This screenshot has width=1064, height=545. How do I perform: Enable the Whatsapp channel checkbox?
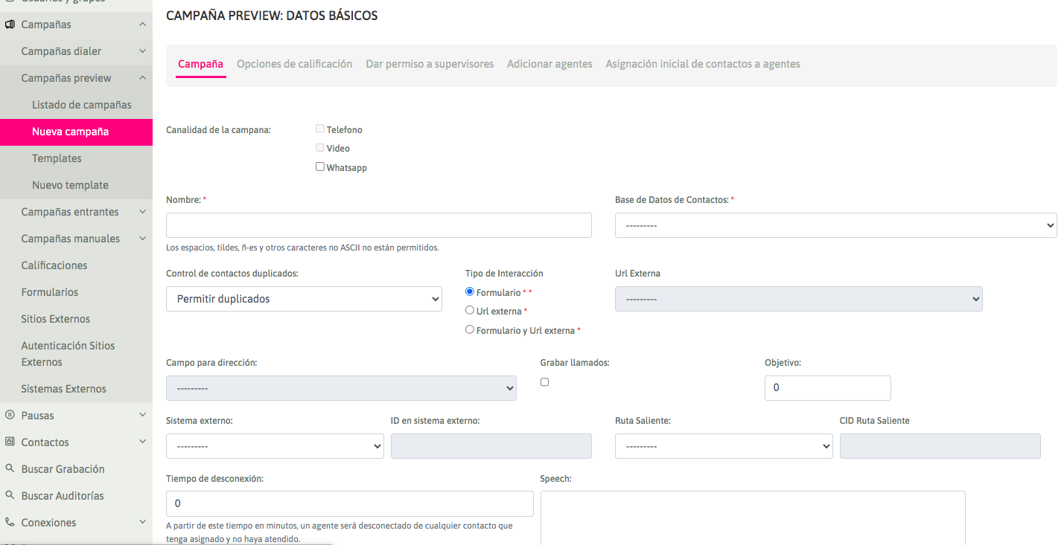[320, 167]
